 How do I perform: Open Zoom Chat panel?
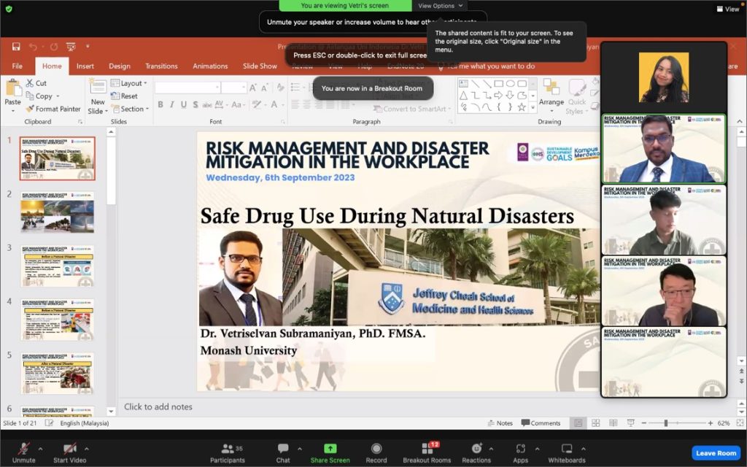pyautogui.click(x=283, y=452)
